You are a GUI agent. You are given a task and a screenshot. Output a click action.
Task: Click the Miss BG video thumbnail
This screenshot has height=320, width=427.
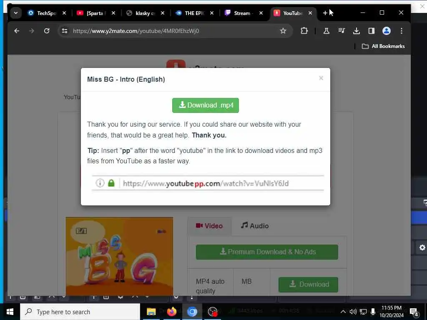(119, 256)
